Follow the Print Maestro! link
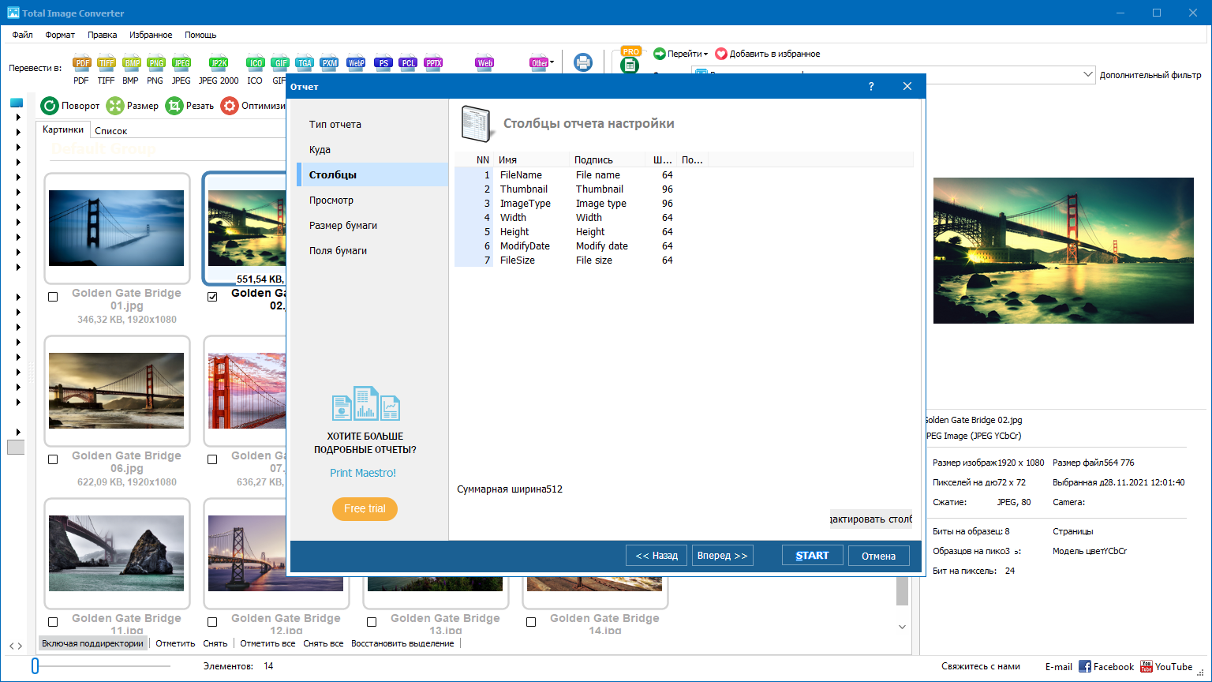The height and width of the screenshot is (682, 1212). coord(363,473)
